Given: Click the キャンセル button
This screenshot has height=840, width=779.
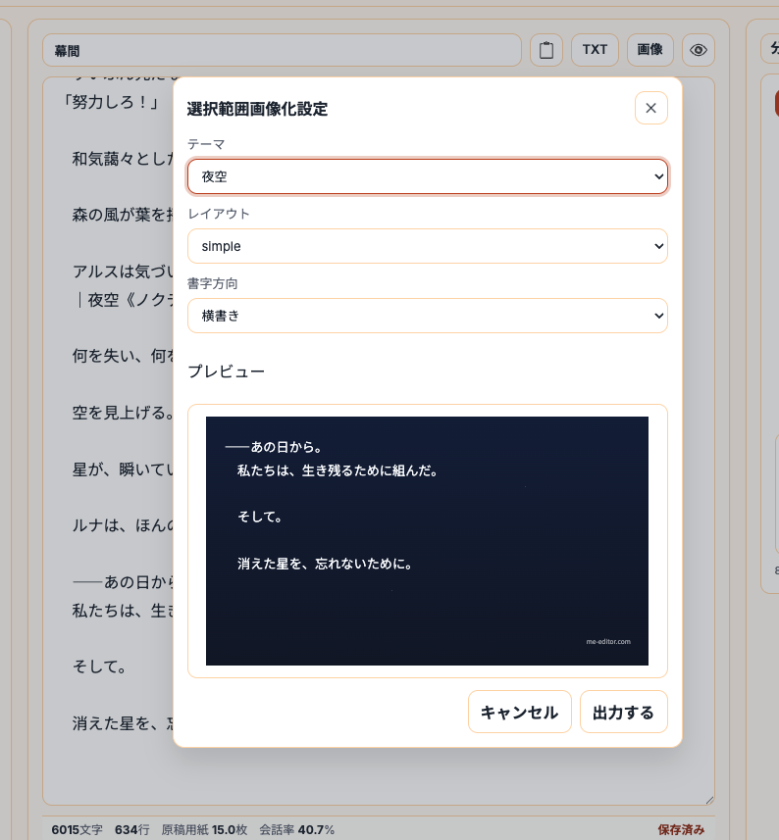Looking at the screenshot, I should [x=520, y=712].
